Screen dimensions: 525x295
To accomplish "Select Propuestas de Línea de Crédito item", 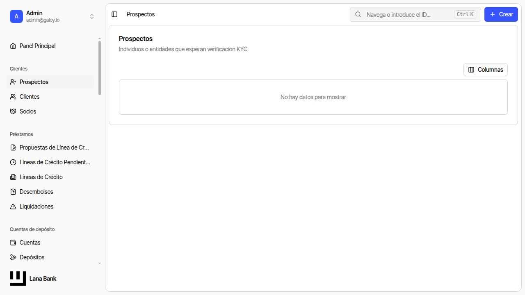I will click(x=50, y=147).
